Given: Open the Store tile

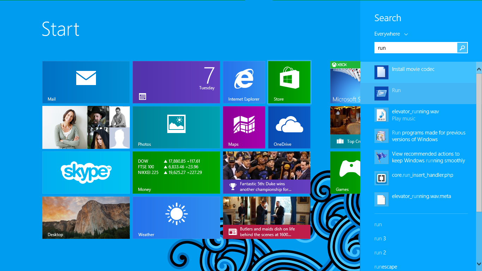Looking at the screenshot, I should [x=289, y=82].
